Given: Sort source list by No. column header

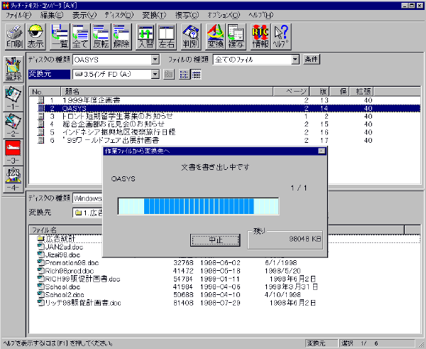Looking at the screenshot, I should coord(45,92).
